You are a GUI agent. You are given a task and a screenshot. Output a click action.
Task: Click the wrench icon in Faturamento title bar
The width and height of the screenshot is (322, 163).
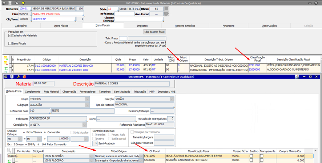tap(17, 3)
